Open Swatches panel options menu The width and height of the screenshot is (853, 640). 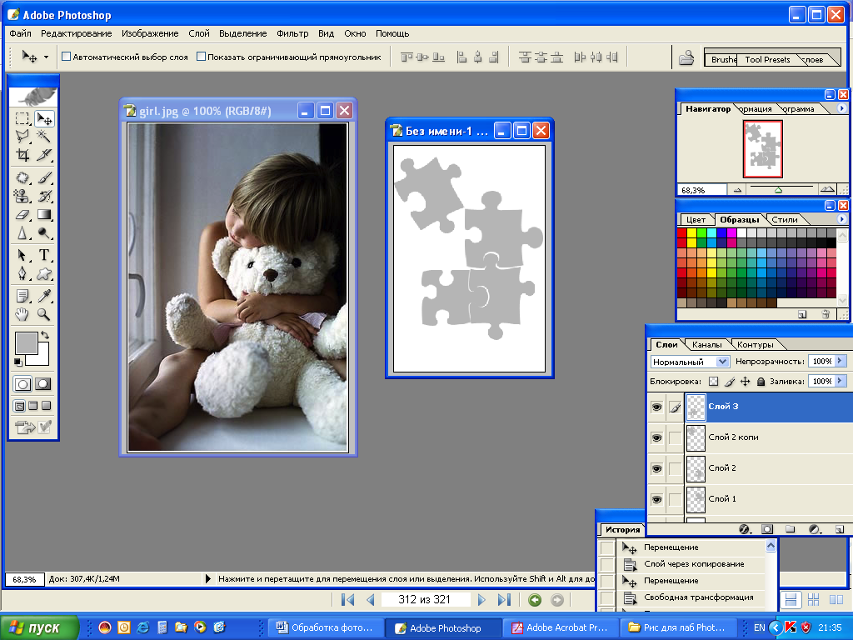pyautogui.click(x=841, y=219)
